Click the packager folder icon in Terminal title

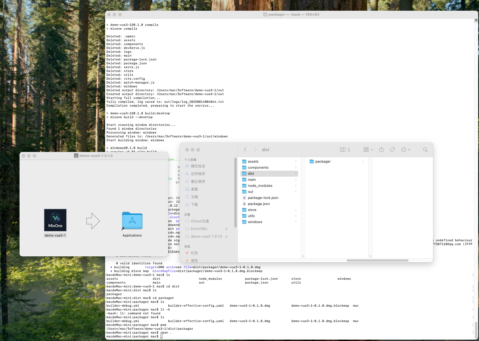click(265, 14)
